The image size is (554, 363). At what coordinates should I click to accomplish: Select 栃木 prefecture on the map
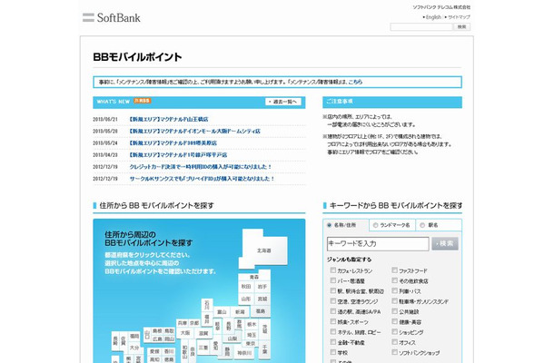[252, 324]
